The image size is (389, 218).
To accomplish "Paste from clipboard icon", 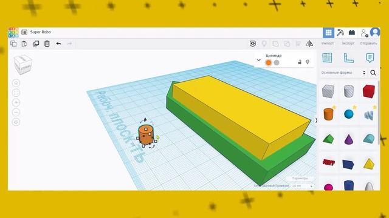I will [x=24, y=44].
